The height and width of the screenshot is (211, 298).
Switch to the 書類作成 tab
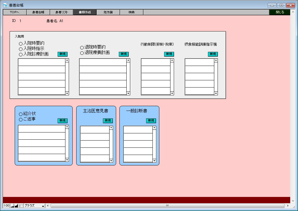pos(85,12)
